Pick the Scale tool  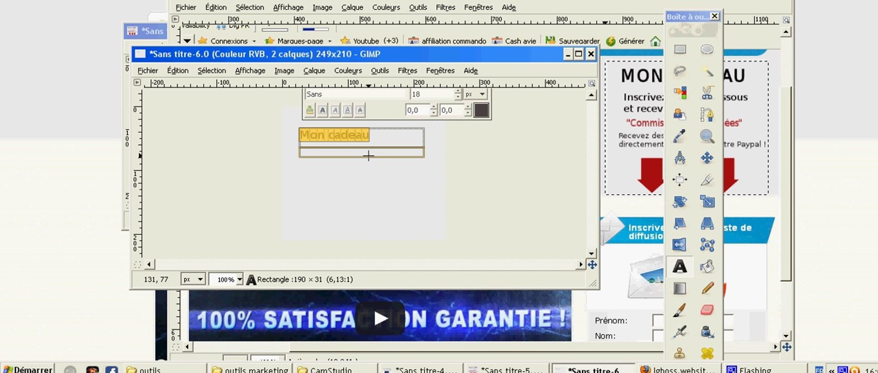click(x=707, y=202)
